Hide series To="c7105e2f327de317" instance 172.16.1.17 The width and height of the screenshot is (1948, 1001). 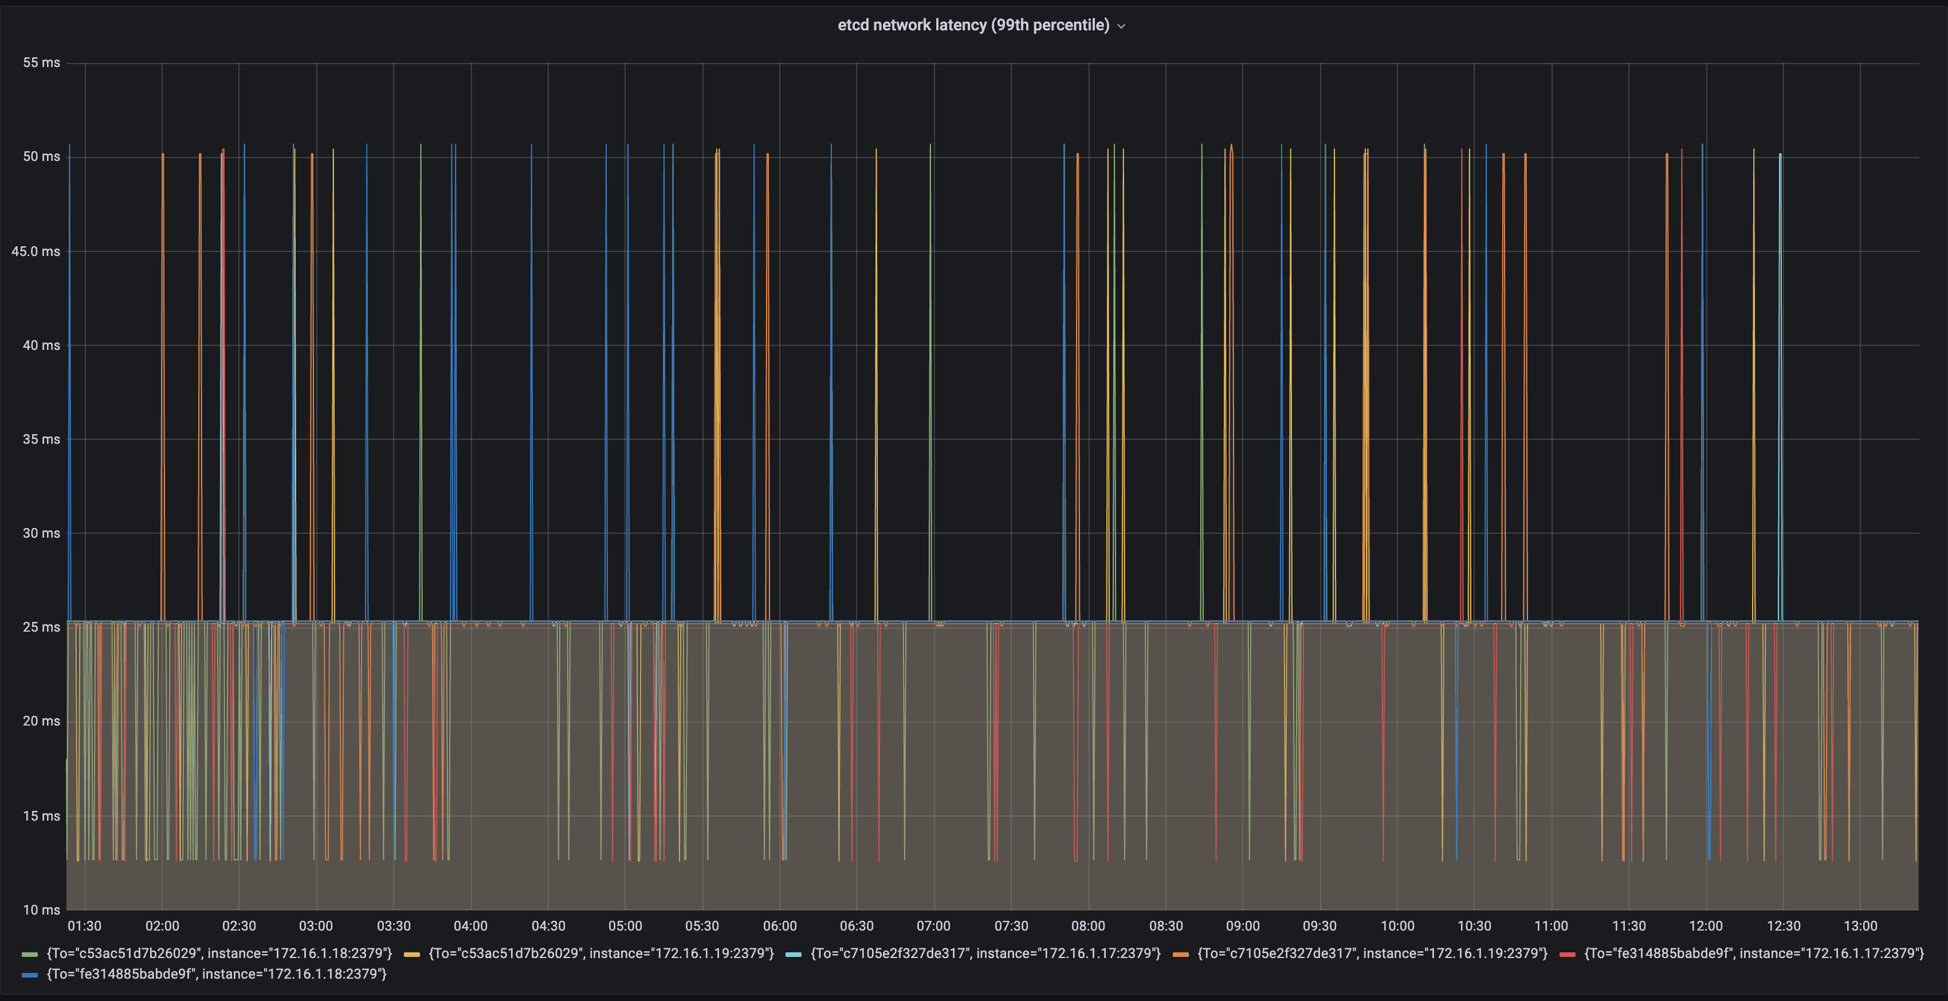[x=985, y=953]
